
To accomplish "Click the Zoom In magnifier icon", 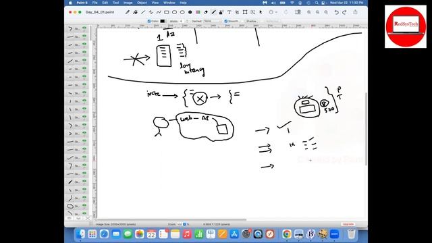I will pos(309,12).
